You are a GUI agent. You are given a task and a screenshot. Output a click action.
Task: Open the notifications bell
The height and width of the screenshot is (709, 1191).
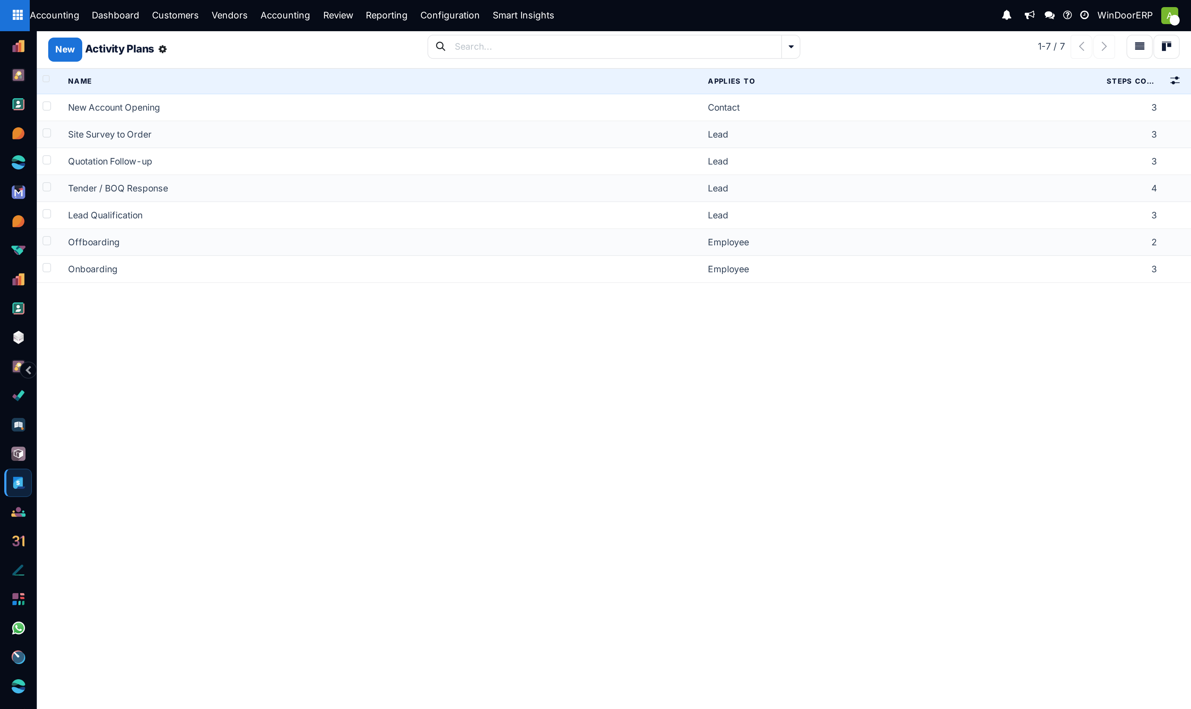coord(1007,15)
